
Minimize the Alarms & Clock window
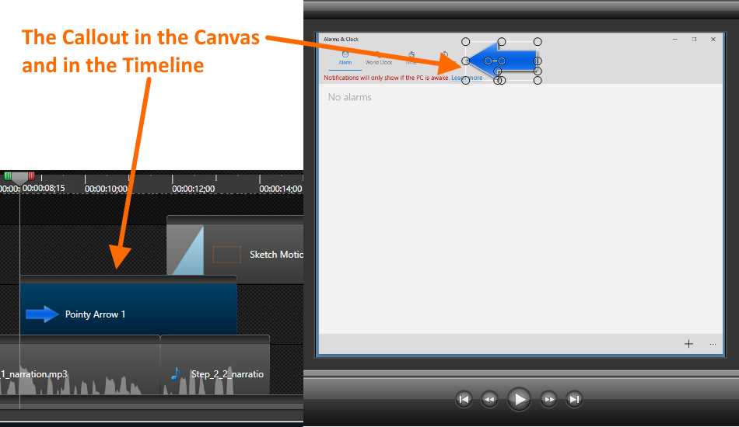[675, 40]
